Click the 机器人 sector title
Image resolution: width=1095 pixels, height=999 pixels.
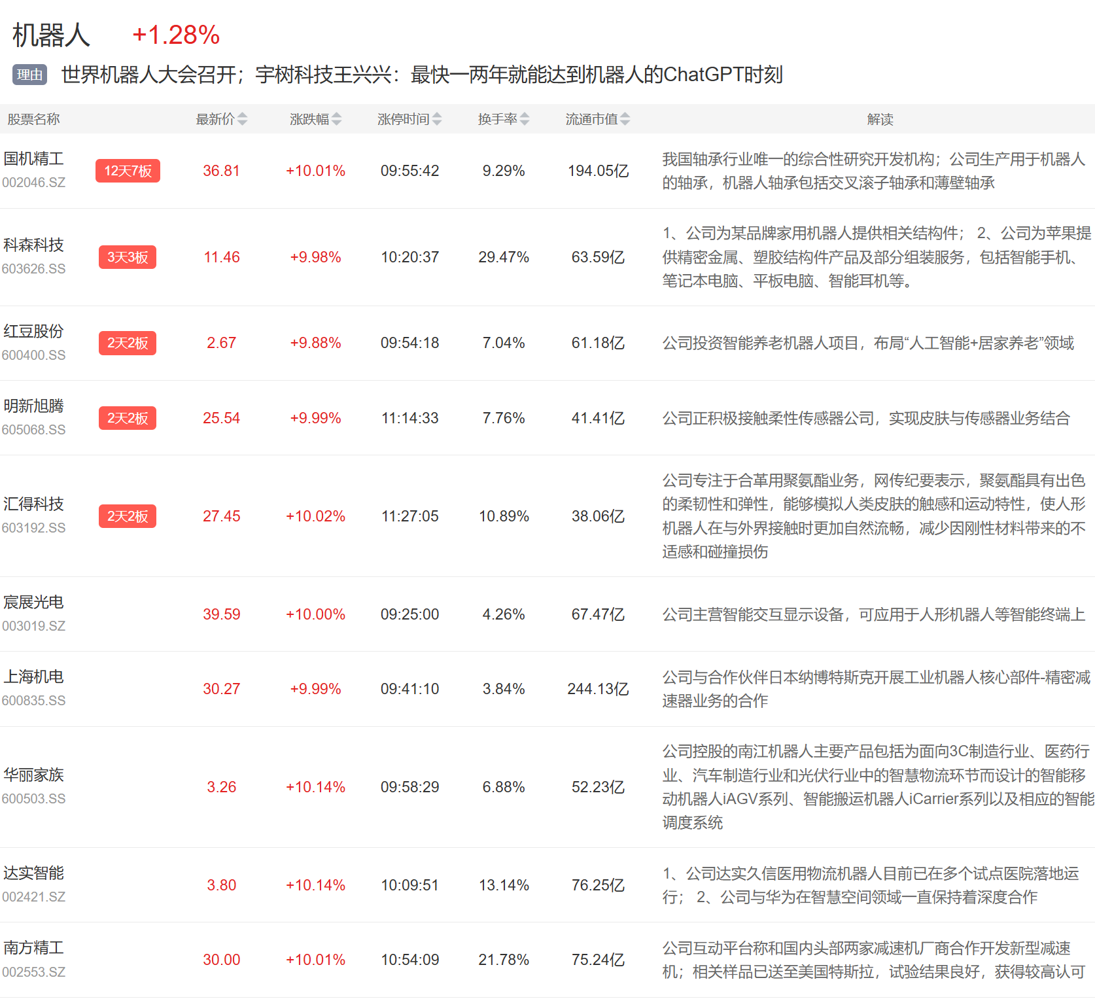51,35
